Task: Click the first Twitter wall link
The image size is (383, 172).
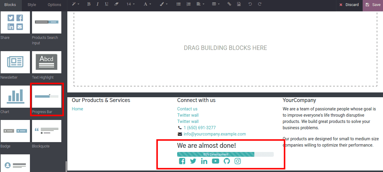Action: click(x=188, y=115)
